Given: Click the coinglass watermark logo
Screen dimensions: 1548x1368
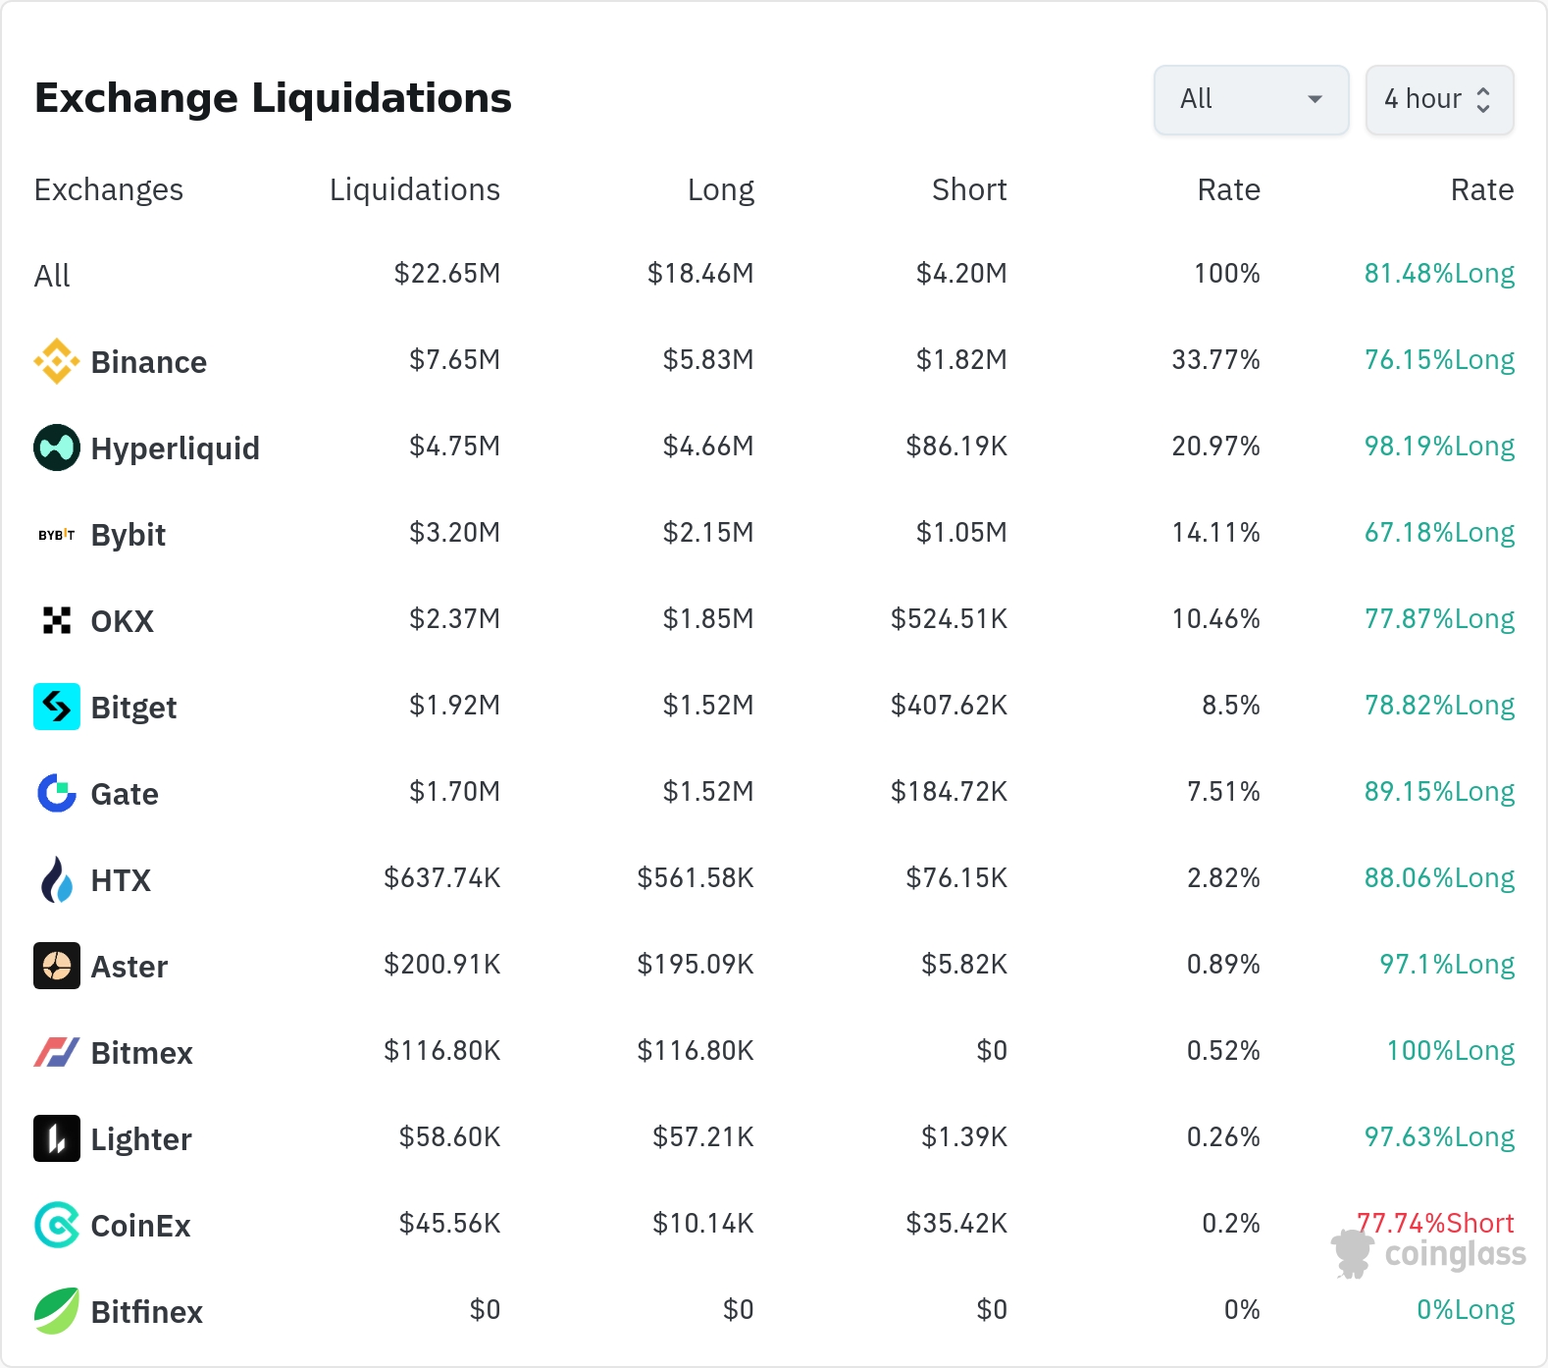Looking at the screenshot, I should (1429, 1254).
